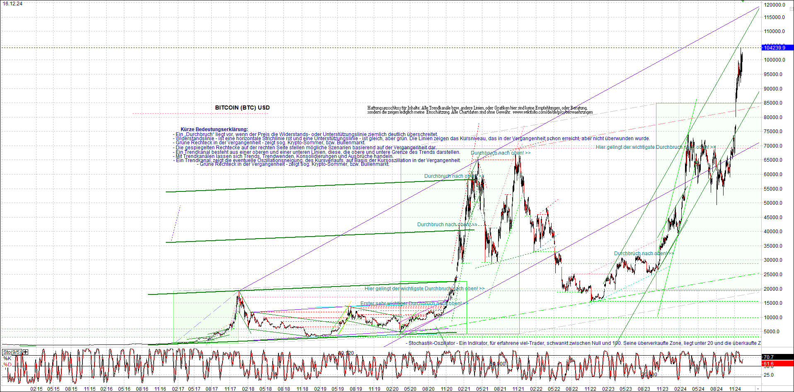Select the green arrow marker above the latest candle
Screen dimensions: 794x392
(x=743, y=2)
